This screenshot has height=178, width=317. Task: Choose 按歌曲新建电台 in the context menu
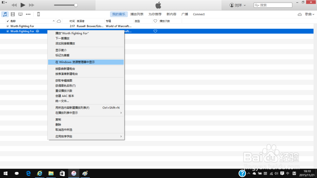coord(86,69)
